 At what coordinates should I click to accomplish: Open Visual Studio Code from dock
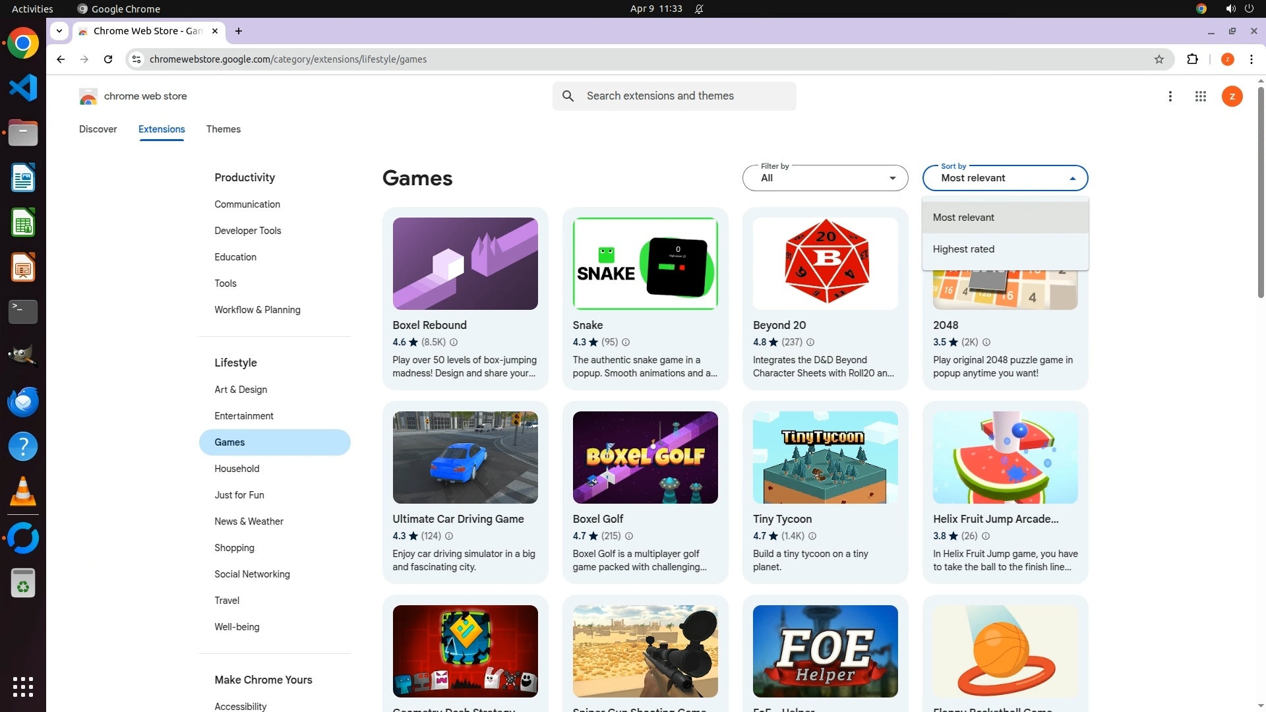(x=23, y=88)
